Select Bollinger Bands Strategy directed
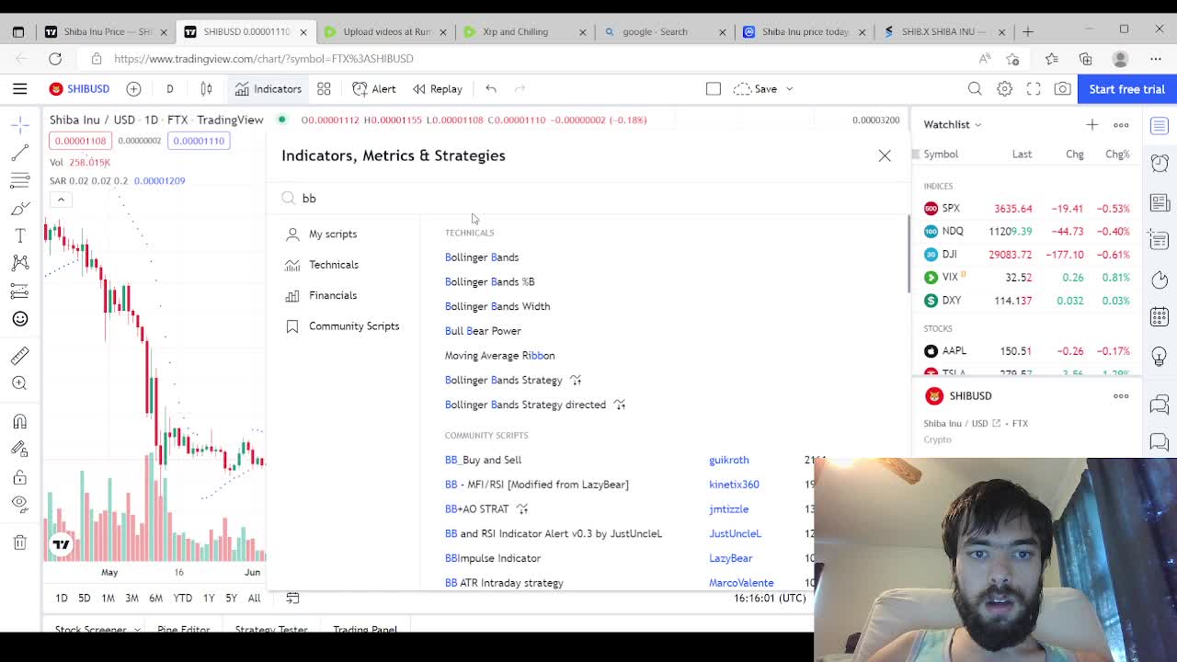Image resolution: width=1177 pixels, height=662 pixels. tap(525, 405)
